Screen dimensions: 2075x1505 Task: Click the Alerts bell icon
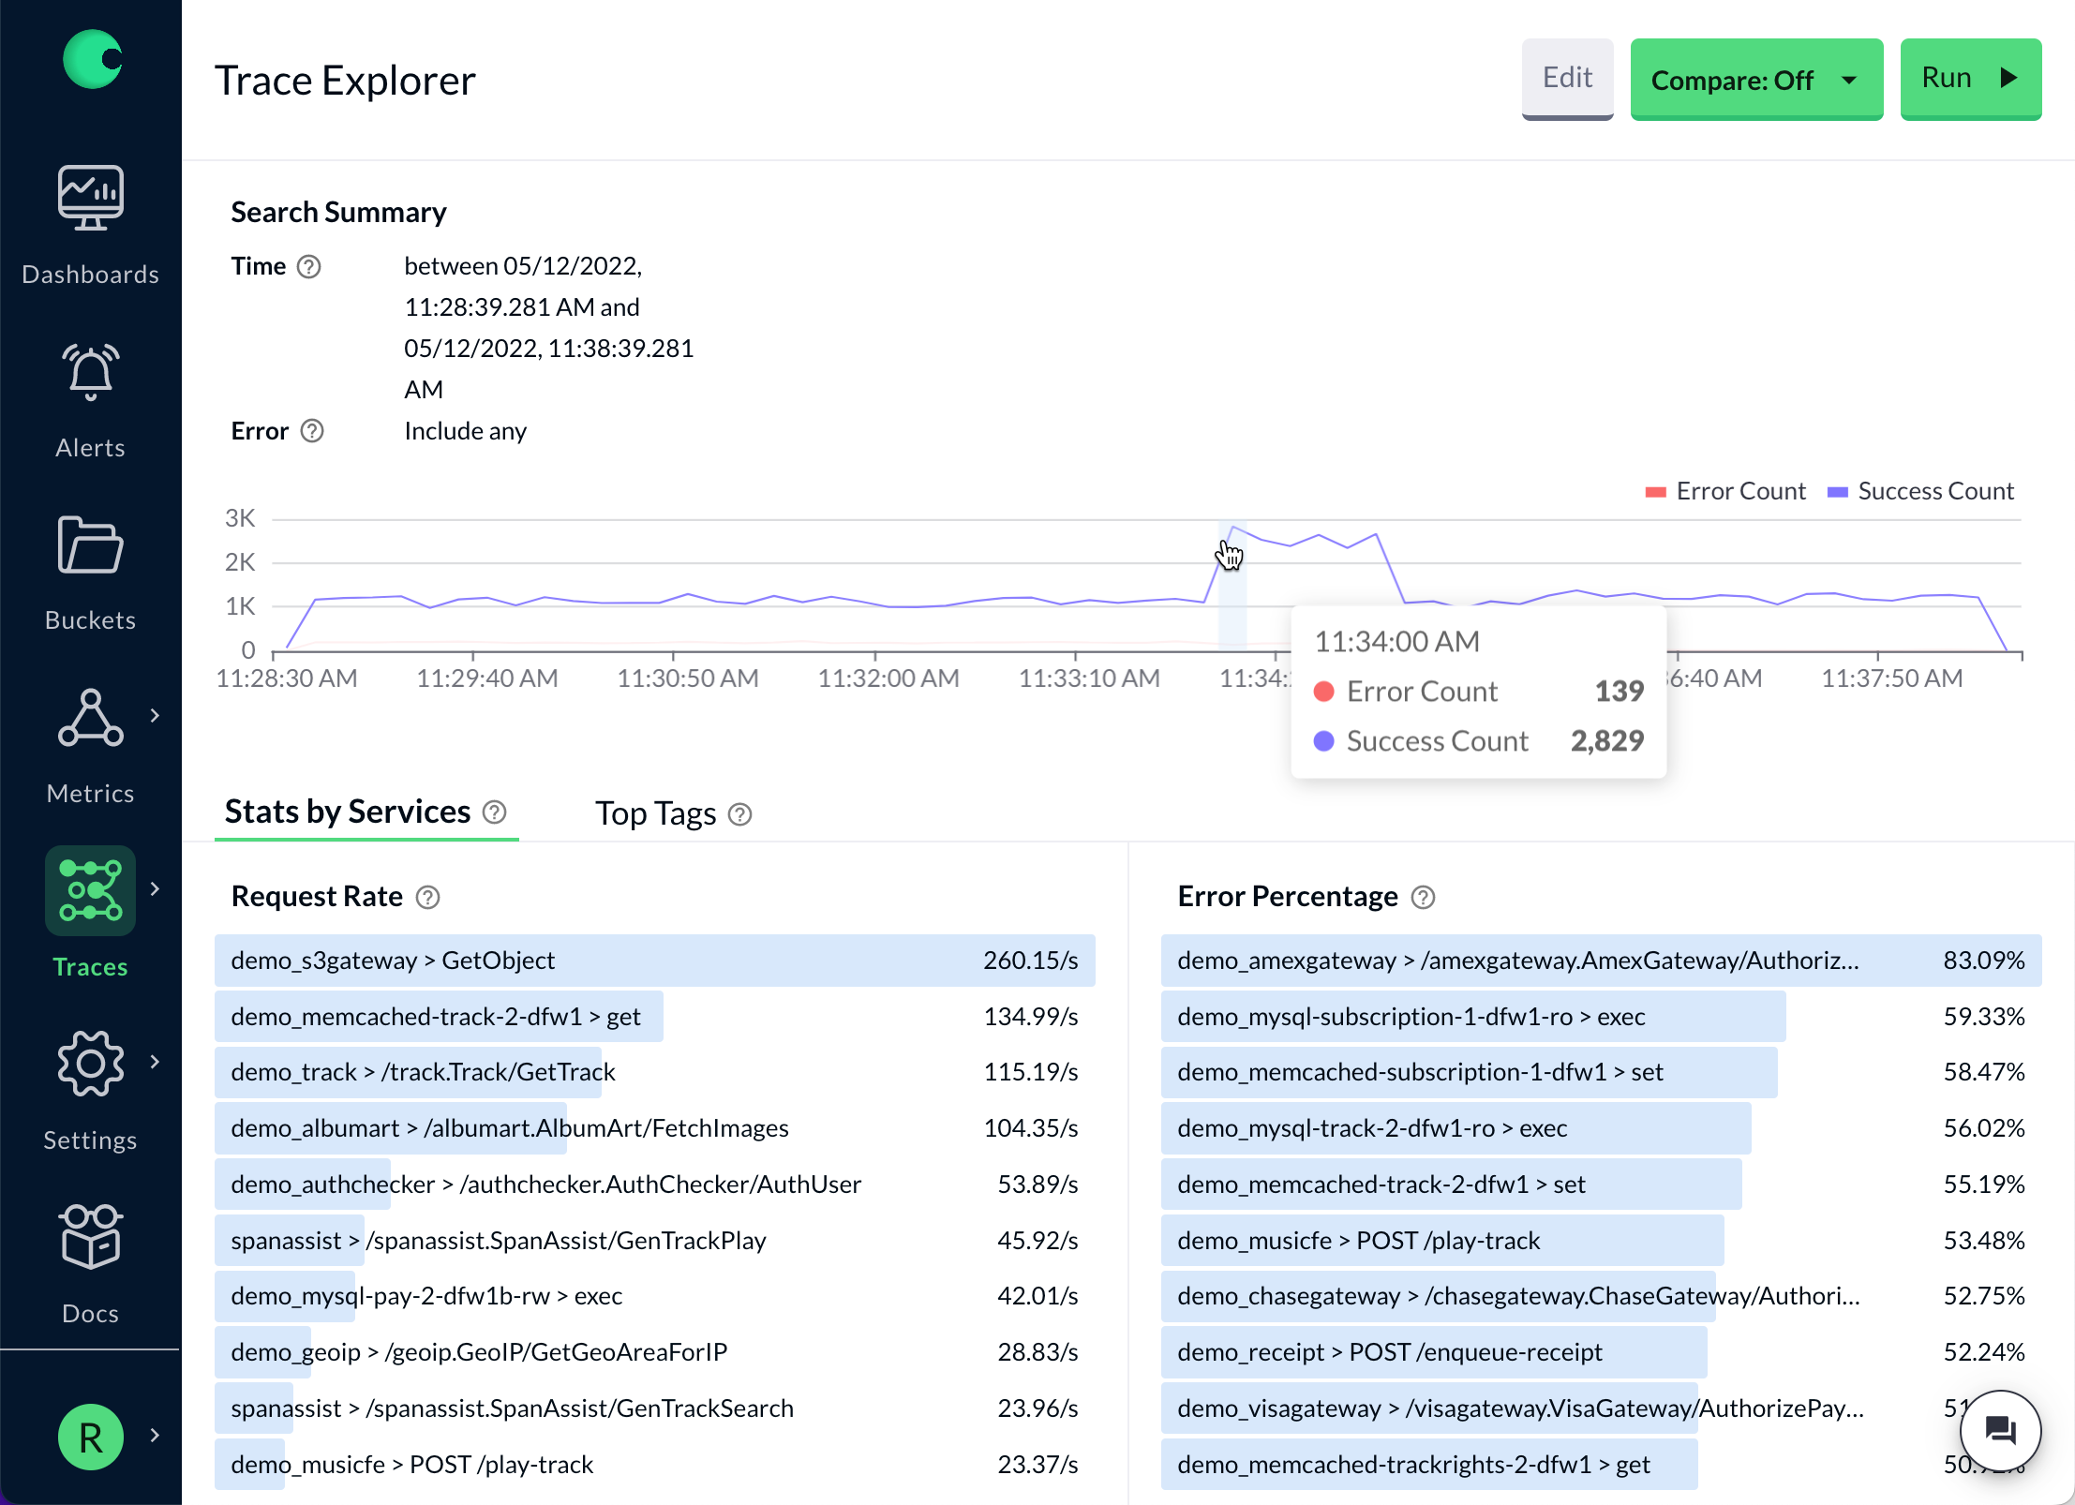point(90,372)
